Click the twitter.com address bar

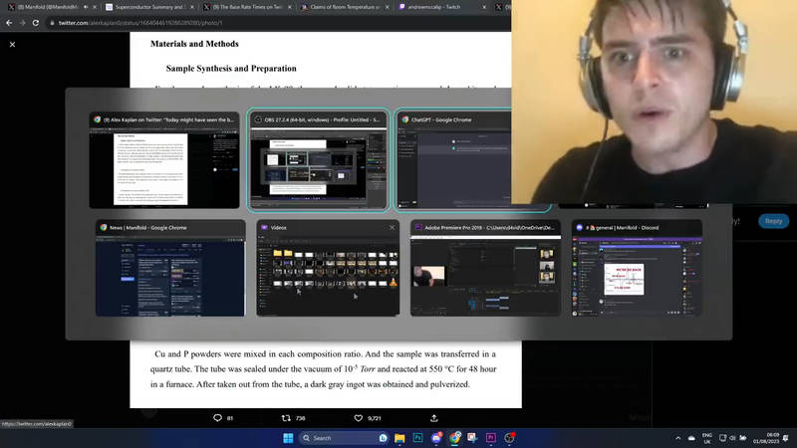(x=277, y=23)
